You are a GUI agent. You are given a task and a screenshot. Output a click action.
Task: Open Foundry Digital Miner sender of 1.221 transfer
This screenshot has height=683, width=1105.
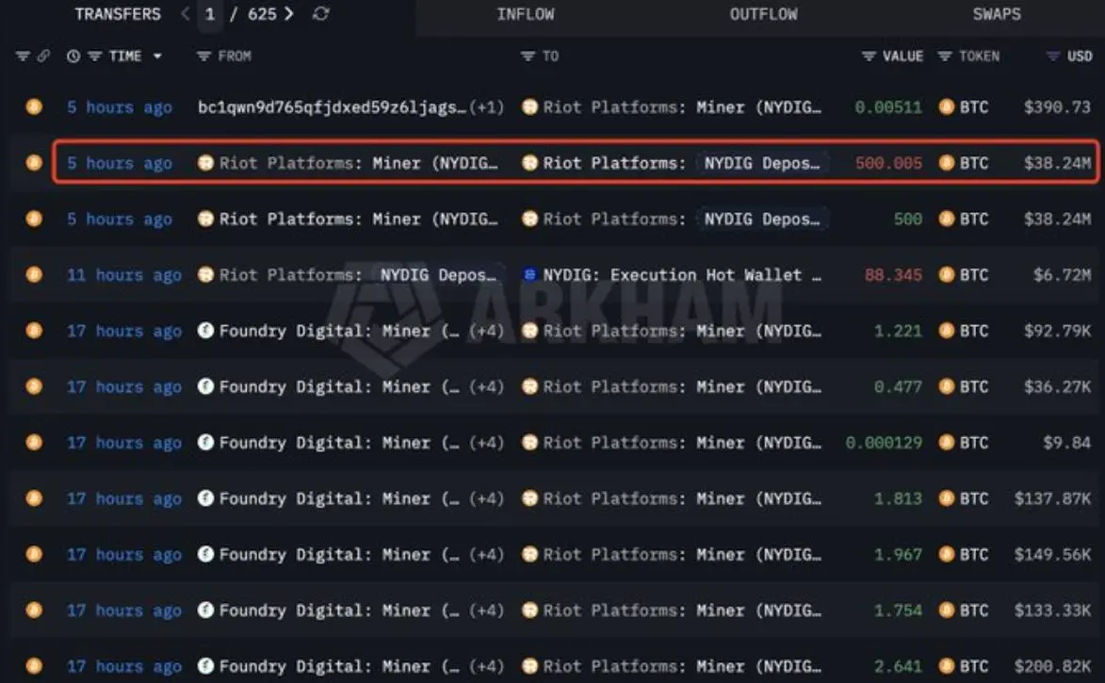(339, 331)
